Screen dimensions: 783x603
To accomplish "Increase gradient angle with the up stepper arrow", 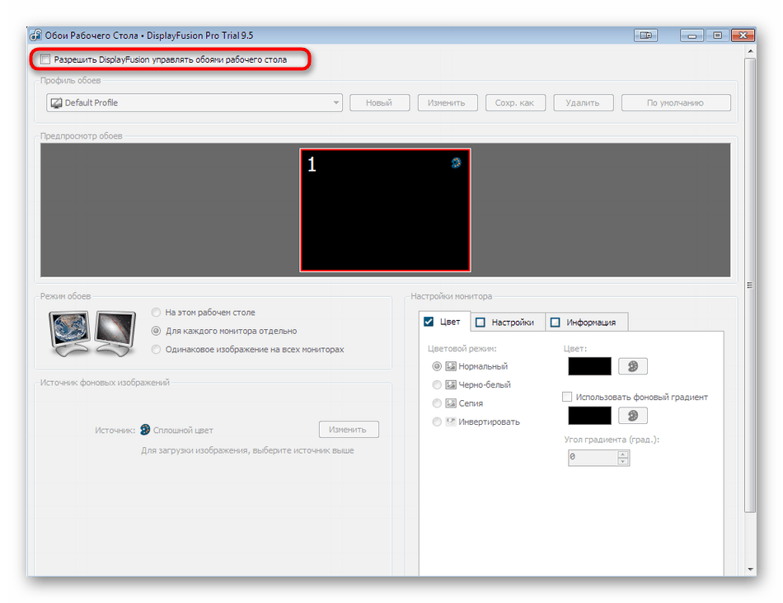I will pyautogui.click(x=621, y=453).
